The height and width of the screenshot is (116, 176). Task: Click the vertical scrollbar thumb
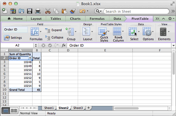(x=174, y=64)
